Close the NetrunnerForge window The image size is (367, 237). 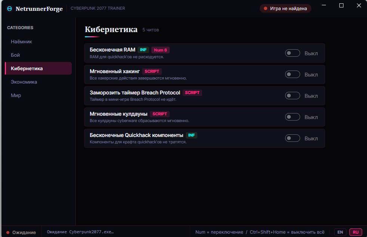[x=359, y=5]
